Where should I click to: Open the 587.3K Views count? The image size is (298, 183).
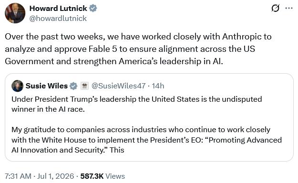point(103,176)
